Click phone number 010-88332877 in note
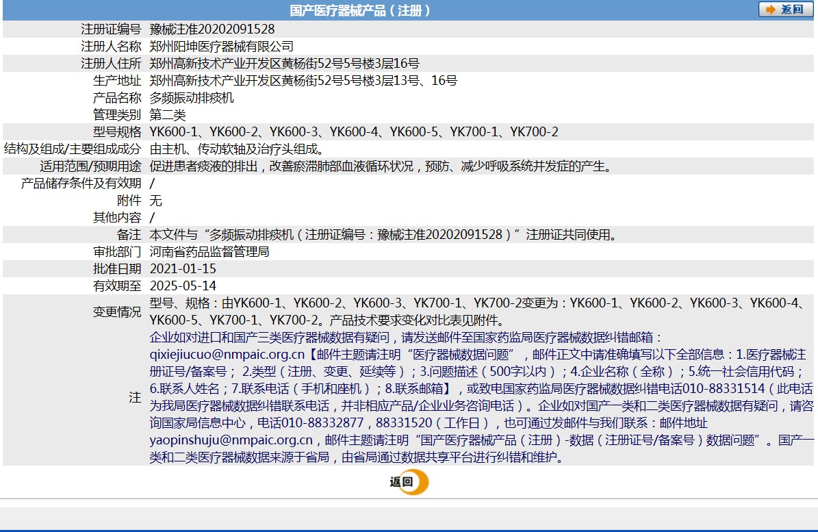818x532 pixels. point(322,423)
